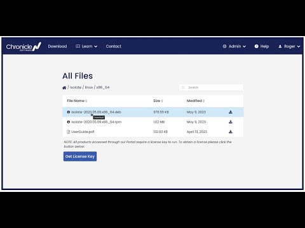Click the All Files heading

(x=78, y=76)
